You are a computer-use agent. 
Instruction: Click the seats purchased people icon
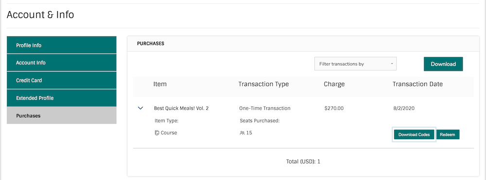tap(242, 133)
